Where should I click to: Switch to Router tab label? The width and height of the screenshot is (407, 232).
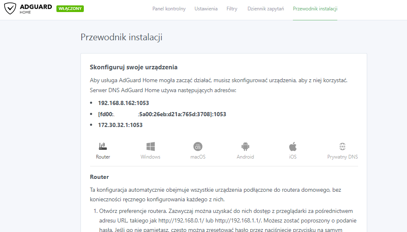(103, 156)
